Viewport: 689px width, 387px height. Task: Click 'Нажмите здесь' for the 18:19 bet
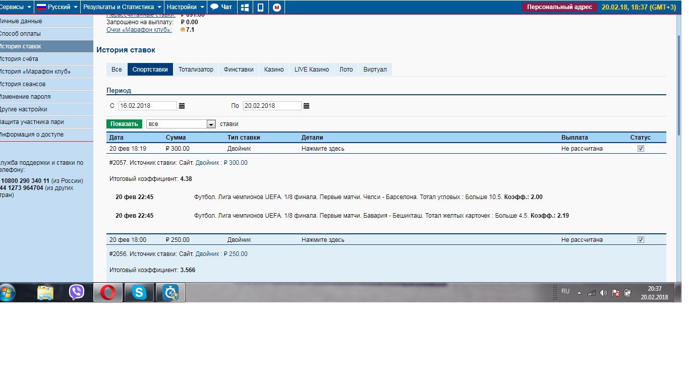click(323, 149)
